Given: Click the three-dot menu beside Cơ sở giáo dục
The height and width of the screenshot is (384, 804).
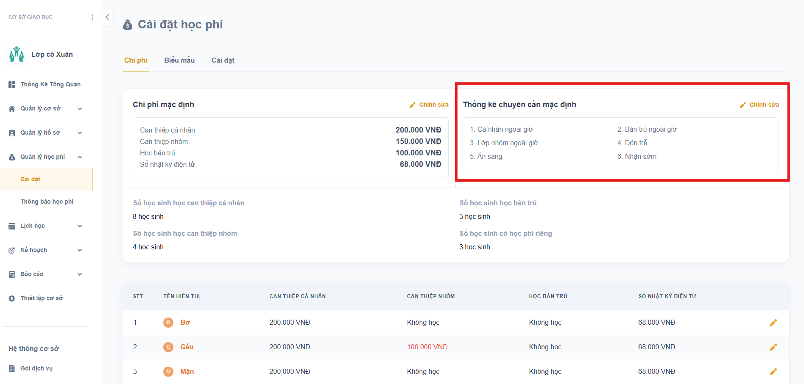Looking at the screenshot, I should [92, 17].
